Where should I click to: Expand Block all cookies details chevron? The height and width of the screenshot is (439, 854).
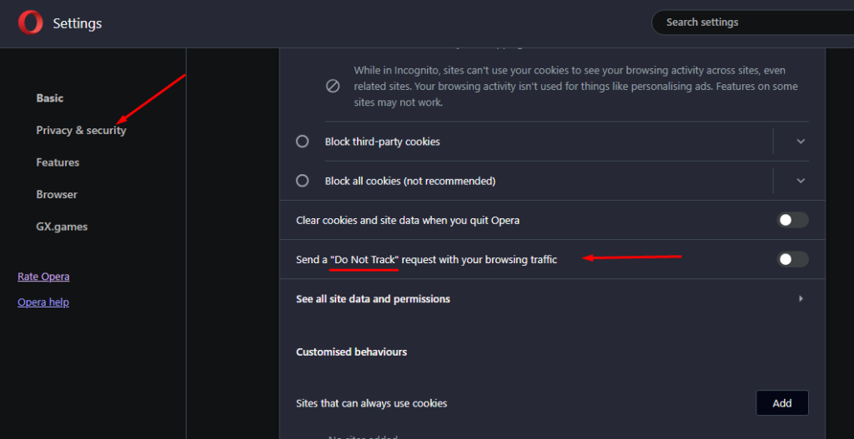(800, 181)
